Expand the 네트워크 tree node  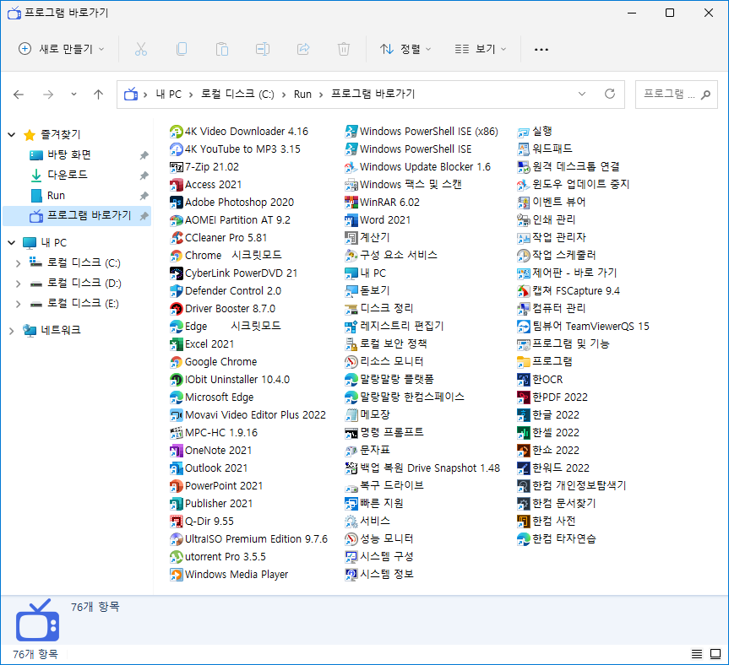tap(12, 331)
